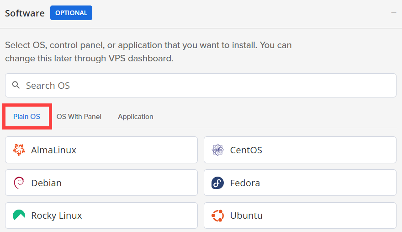Click the CentOS logo icon
The height and width of the screenshot is (232, 402).
pos(217,150)
